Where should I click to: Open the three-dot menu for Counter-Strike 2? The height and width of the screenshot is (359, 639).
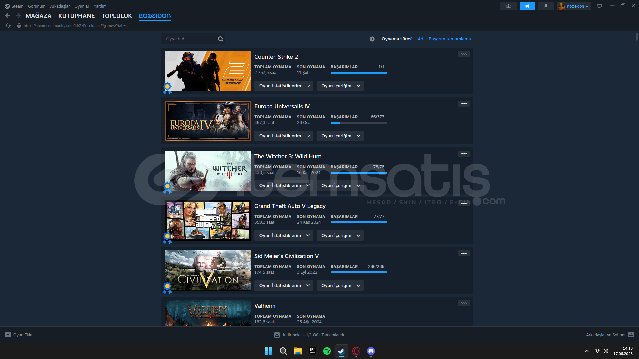point(464,54)
